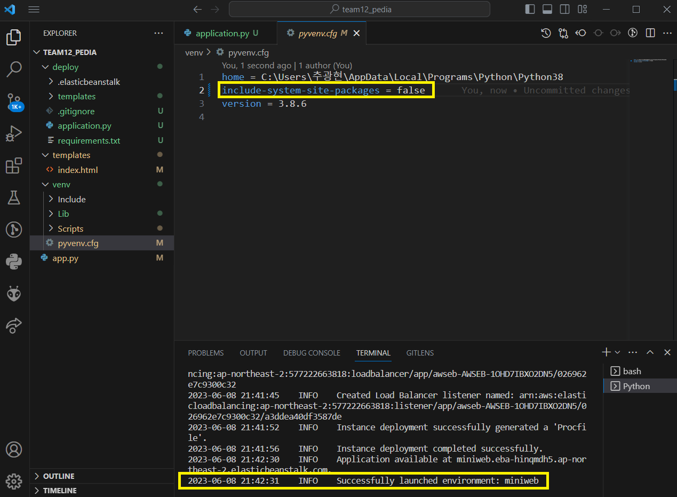
Task: Add a new terminal with plus icon
Action: [x=606, y=352]
